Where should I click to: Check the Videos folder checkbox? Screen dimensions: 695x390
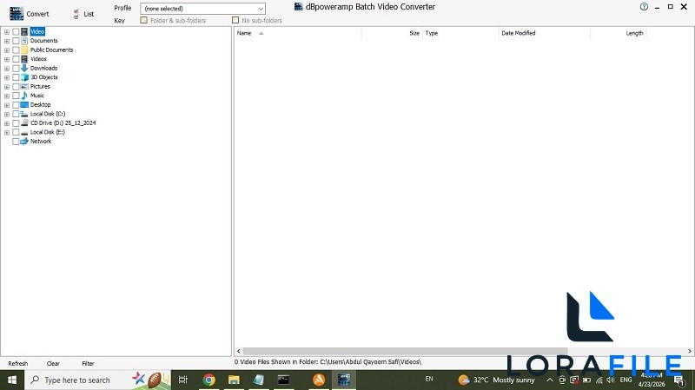pyautogui.click(x=16, y=59)
